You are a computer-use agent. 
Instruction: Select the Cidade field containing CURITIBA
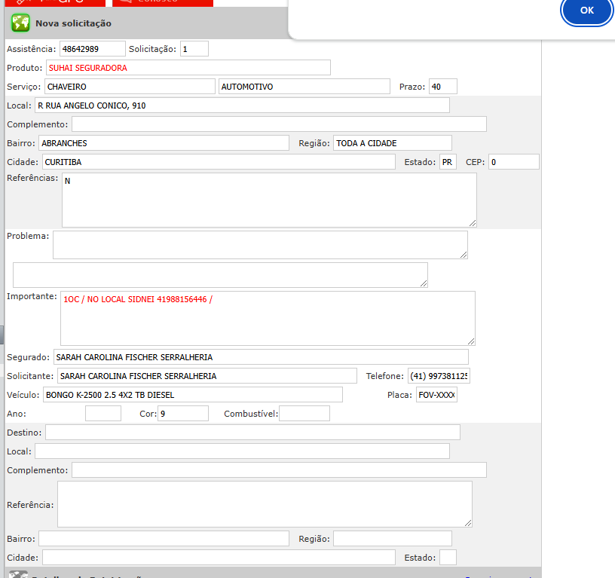219,162
